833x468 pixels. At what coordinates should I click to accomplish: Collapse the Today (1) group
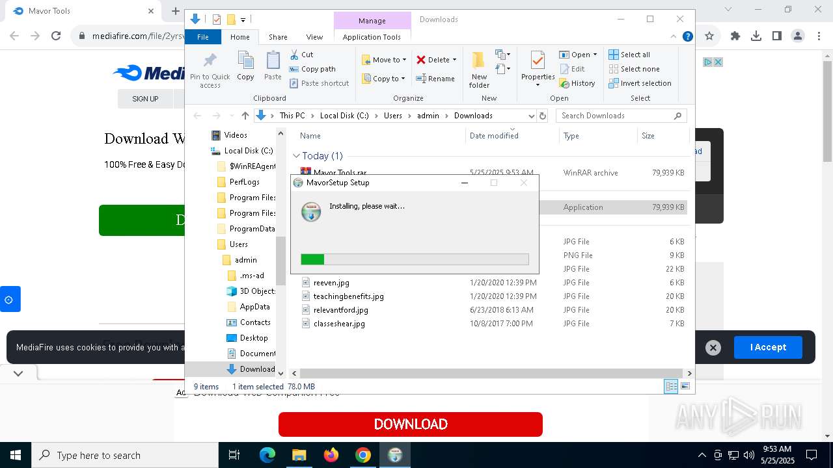pyautogui.click(x=296, y=156)
